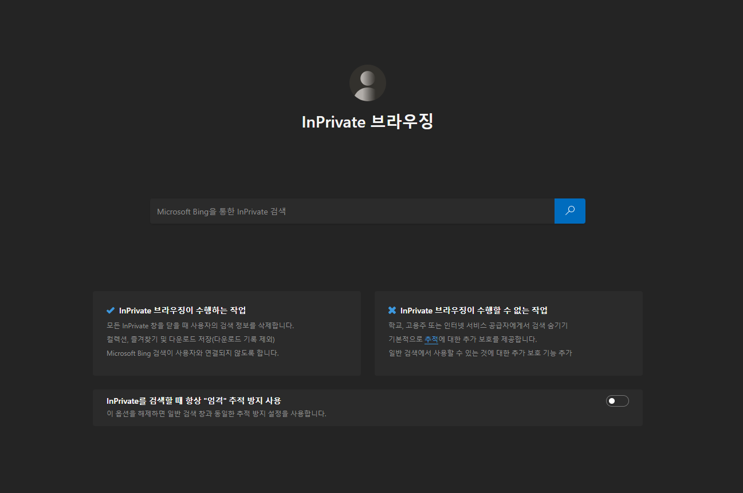Click the description 이 옵션을 해제하면 일반 검색 창과
This screenshot has height=493, width=743.
tap(217, 414)
